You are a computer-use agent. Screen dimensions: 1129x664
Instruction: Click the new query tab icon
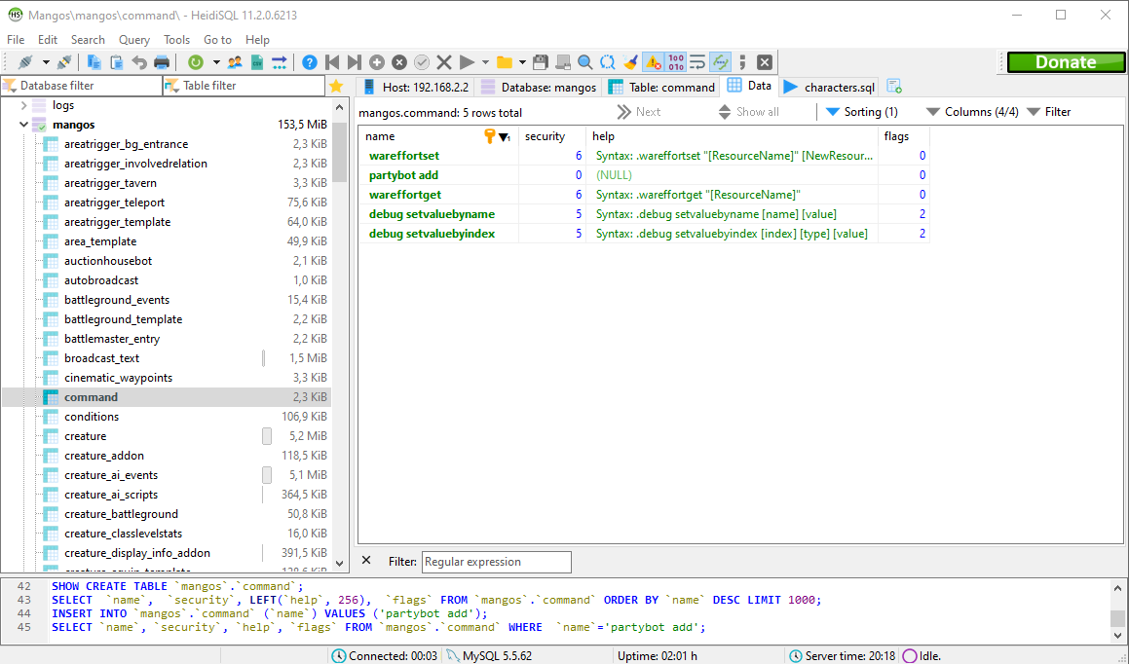pyautogui.click(x=894, y=87)
